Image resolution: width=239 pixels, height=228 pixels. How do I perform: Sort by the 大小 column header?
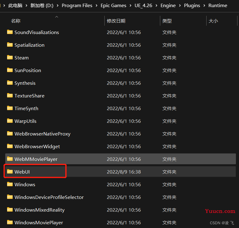click(213, 21)
